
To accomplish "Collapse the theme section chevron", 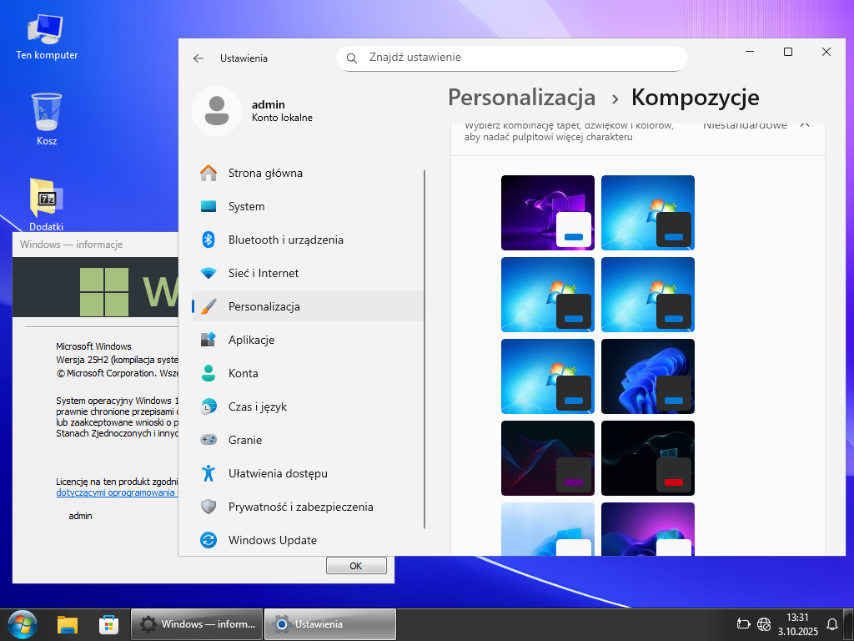I will click(805, 125).
